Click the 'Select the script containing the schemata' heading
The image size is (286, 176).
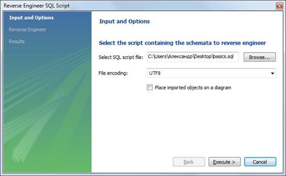183,43
